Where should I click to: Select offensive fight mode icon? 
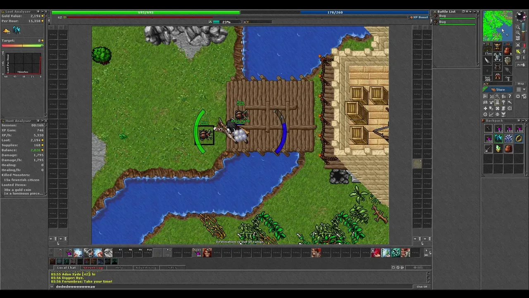(x=518, y=45)
